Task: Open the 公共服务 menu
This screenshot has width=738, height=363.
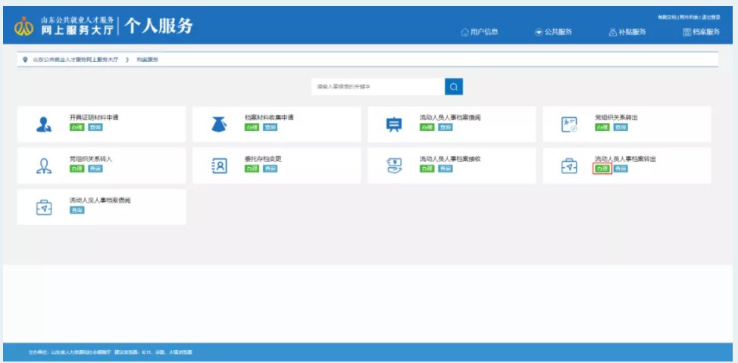Action: [x=553, y=32]
